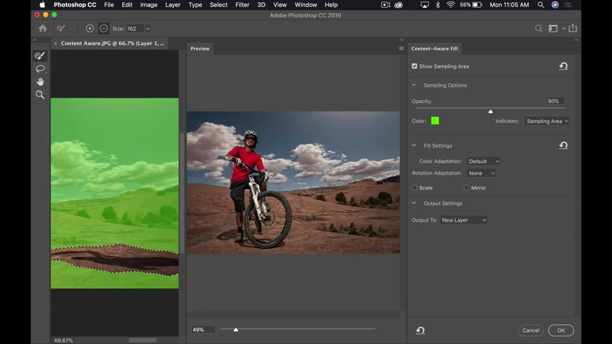Collapse the Output Settings section
Viewport: 612px width, 344px height.
(414, 203)
